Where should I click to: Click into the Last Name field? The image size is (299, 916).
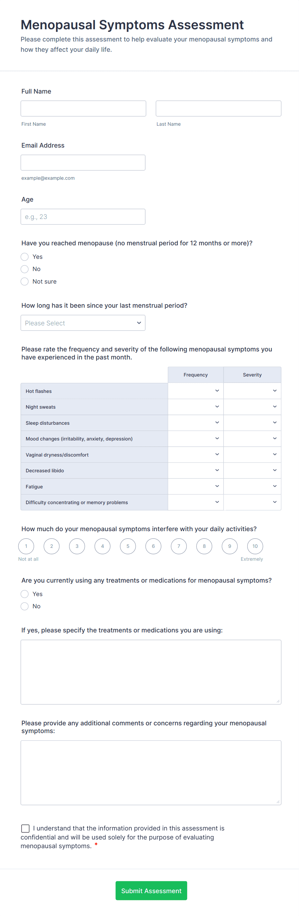(218, 108)
